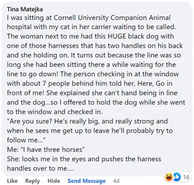Click the blue thumbs-up reaction icon
The height and width of the screenshot is (185, 194).
177,177
